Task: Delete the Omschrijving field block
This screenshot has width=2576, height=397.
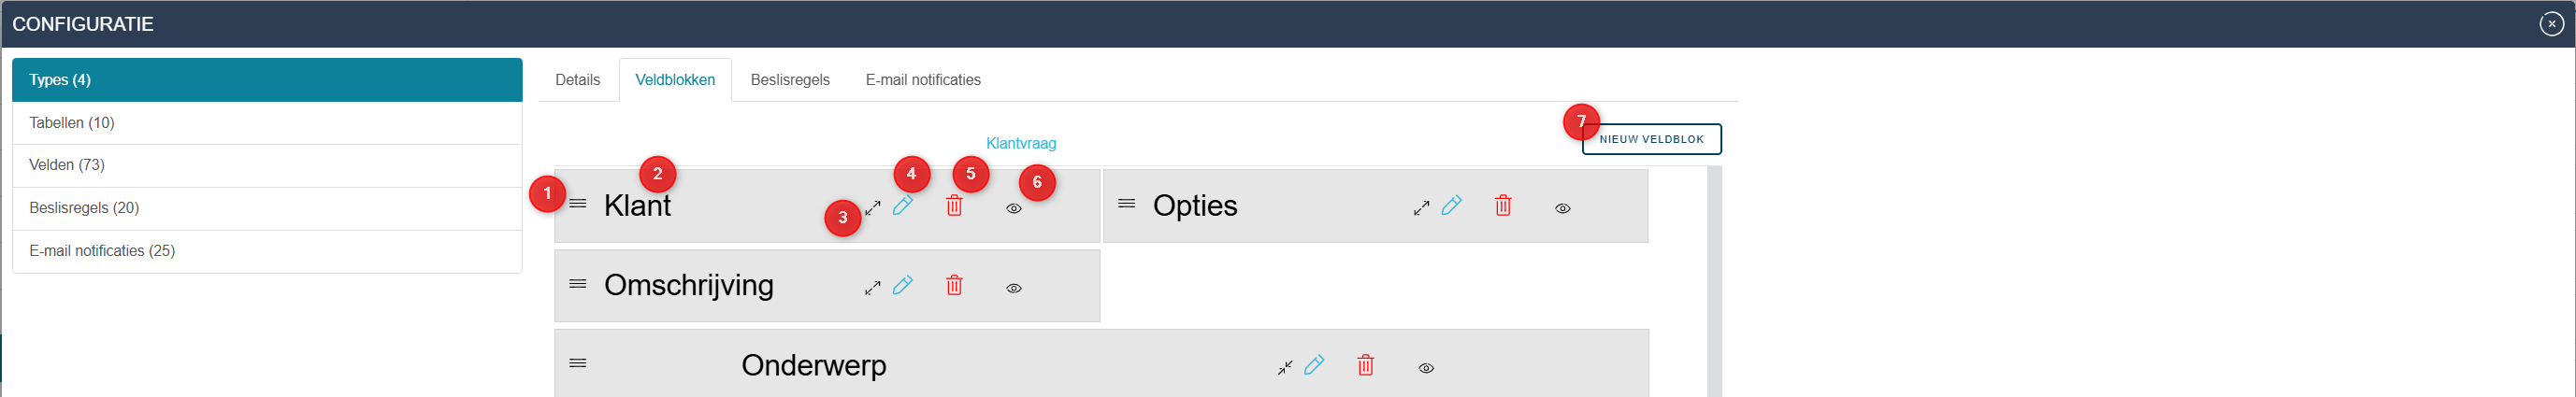Action: click(x=954, y=285)
